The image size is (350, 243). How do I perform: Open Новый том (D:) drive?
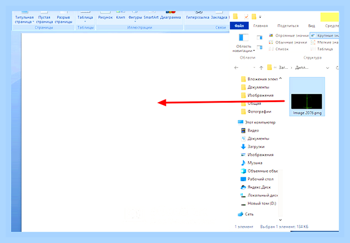coord(259,204)
